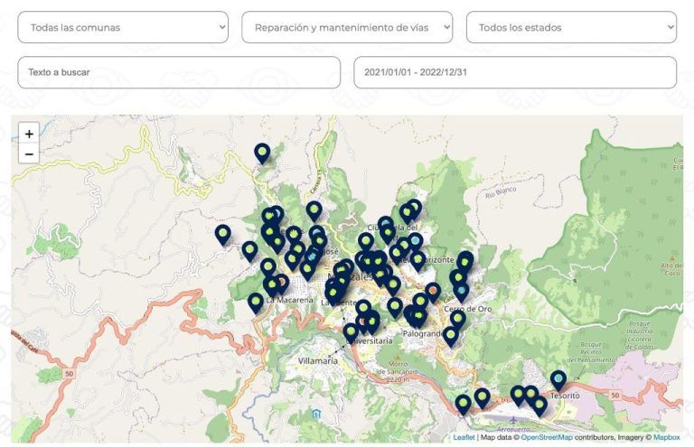Select the marker above Universitaria label
The height and width of the screenshot is (447, 694).
[351, 332]
